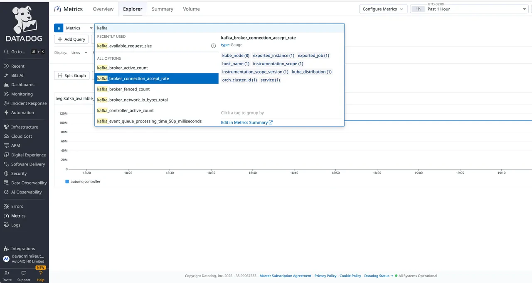Open the Configure Metrics dropdown
Image resolution: width=532 pixels, height=283 pixels.
[x=382, y=9]
